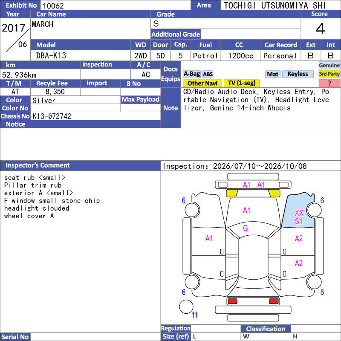Click the A.Bag equipment badge
The width and height of the screenshot is (341, 341).
(191, 74)
